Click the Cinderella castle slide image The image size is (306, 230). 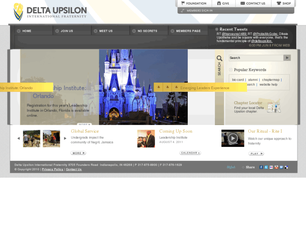pos(143,87)
